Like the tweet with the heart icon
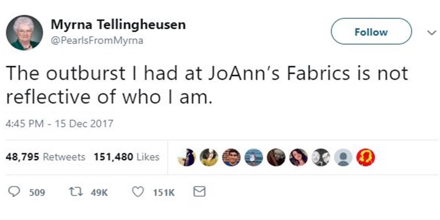440x220 pixels. pos(138,192)
